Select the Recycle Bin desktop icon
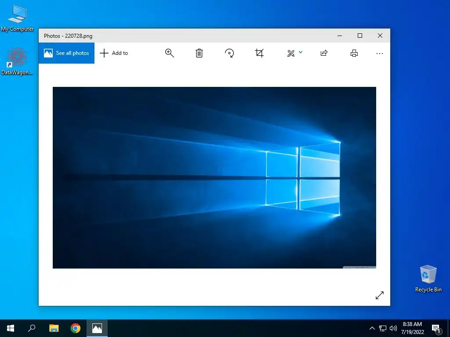Image resolution: width=450 pixels, height=337 pixels. 428,279
